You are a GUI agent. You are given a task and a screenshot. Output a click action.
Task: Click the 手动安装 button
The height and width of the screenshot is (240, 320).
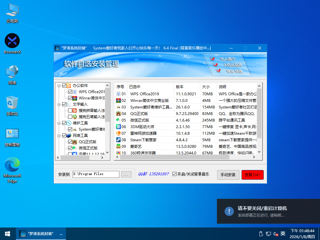228,175
